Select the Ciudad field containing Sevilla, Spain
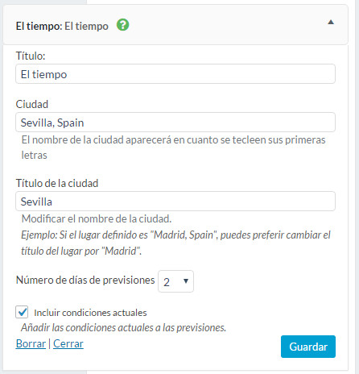 tap(175, 123)
